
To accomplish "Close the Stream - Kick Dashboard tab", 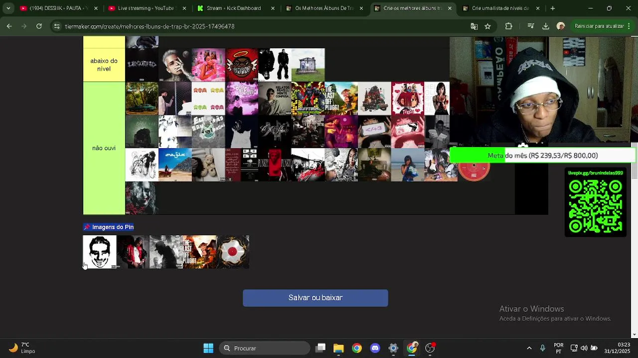I will (273, 8).
